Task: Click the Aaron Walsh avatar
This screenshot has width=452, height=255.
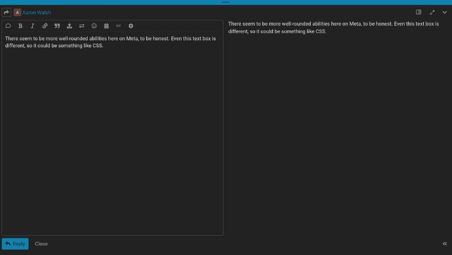Action: tap(17, 12)
